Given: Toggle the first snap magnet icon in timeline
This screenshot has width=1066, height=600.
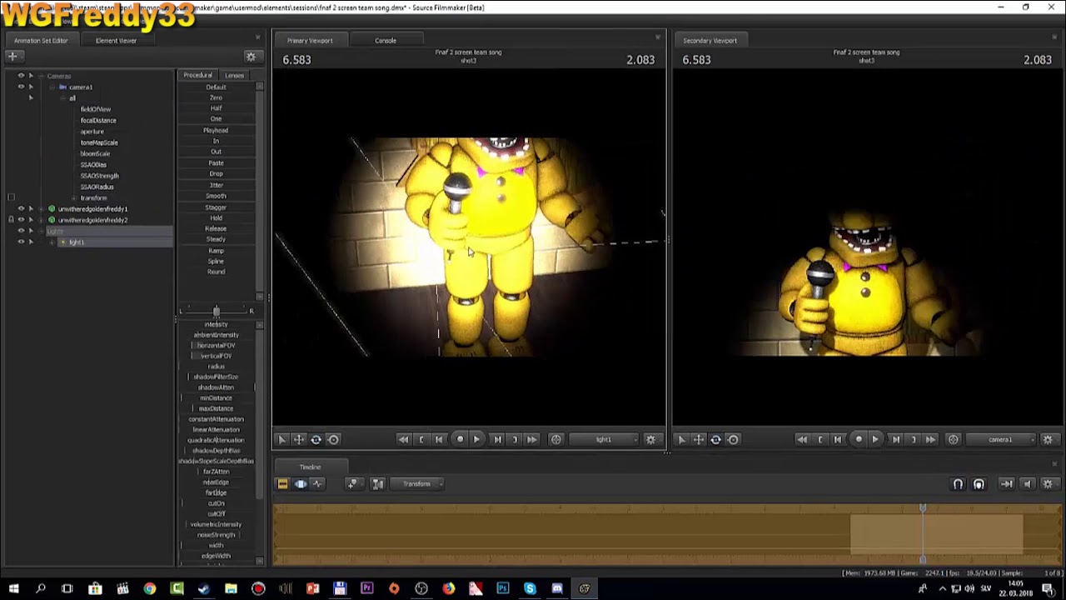Looking at the screenshot, I should pos(958,483).
